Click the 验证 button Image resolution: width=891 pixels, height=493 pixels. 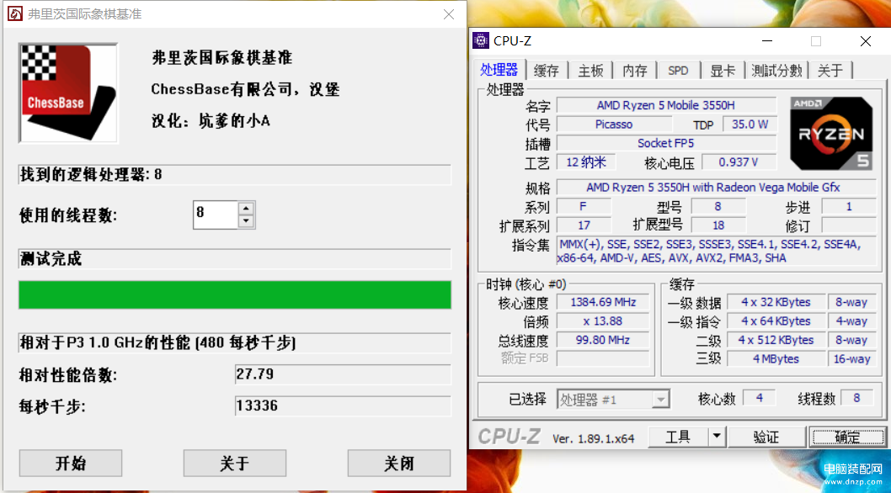(766, 437)
